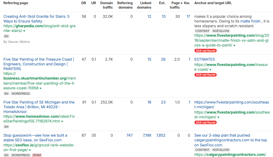The width and height of the screenshot is (273, 157).
Task: Visit the seoflox.io rank-website URL
Action: 39,148
